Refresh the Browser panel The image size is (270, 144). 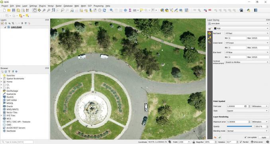click(6, 71)
